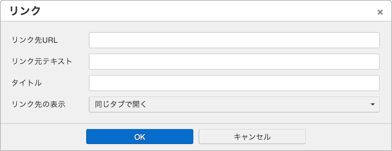Place cursor in the link source text box
Image resolution: width=392 pixels, height=151 pixels.
pos(234,62)
